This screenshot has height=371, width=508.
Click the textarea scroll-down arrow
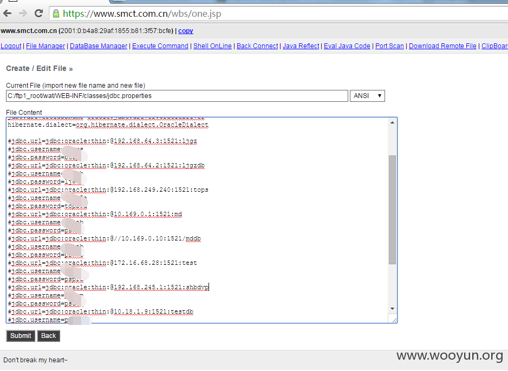pyautogui.click(x=392, y=309)
